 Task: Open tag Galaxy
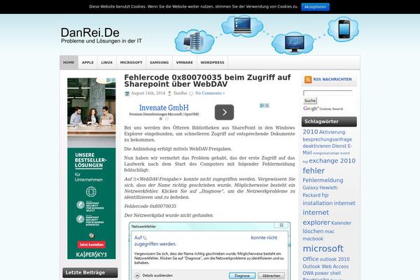tap(310, 188)
